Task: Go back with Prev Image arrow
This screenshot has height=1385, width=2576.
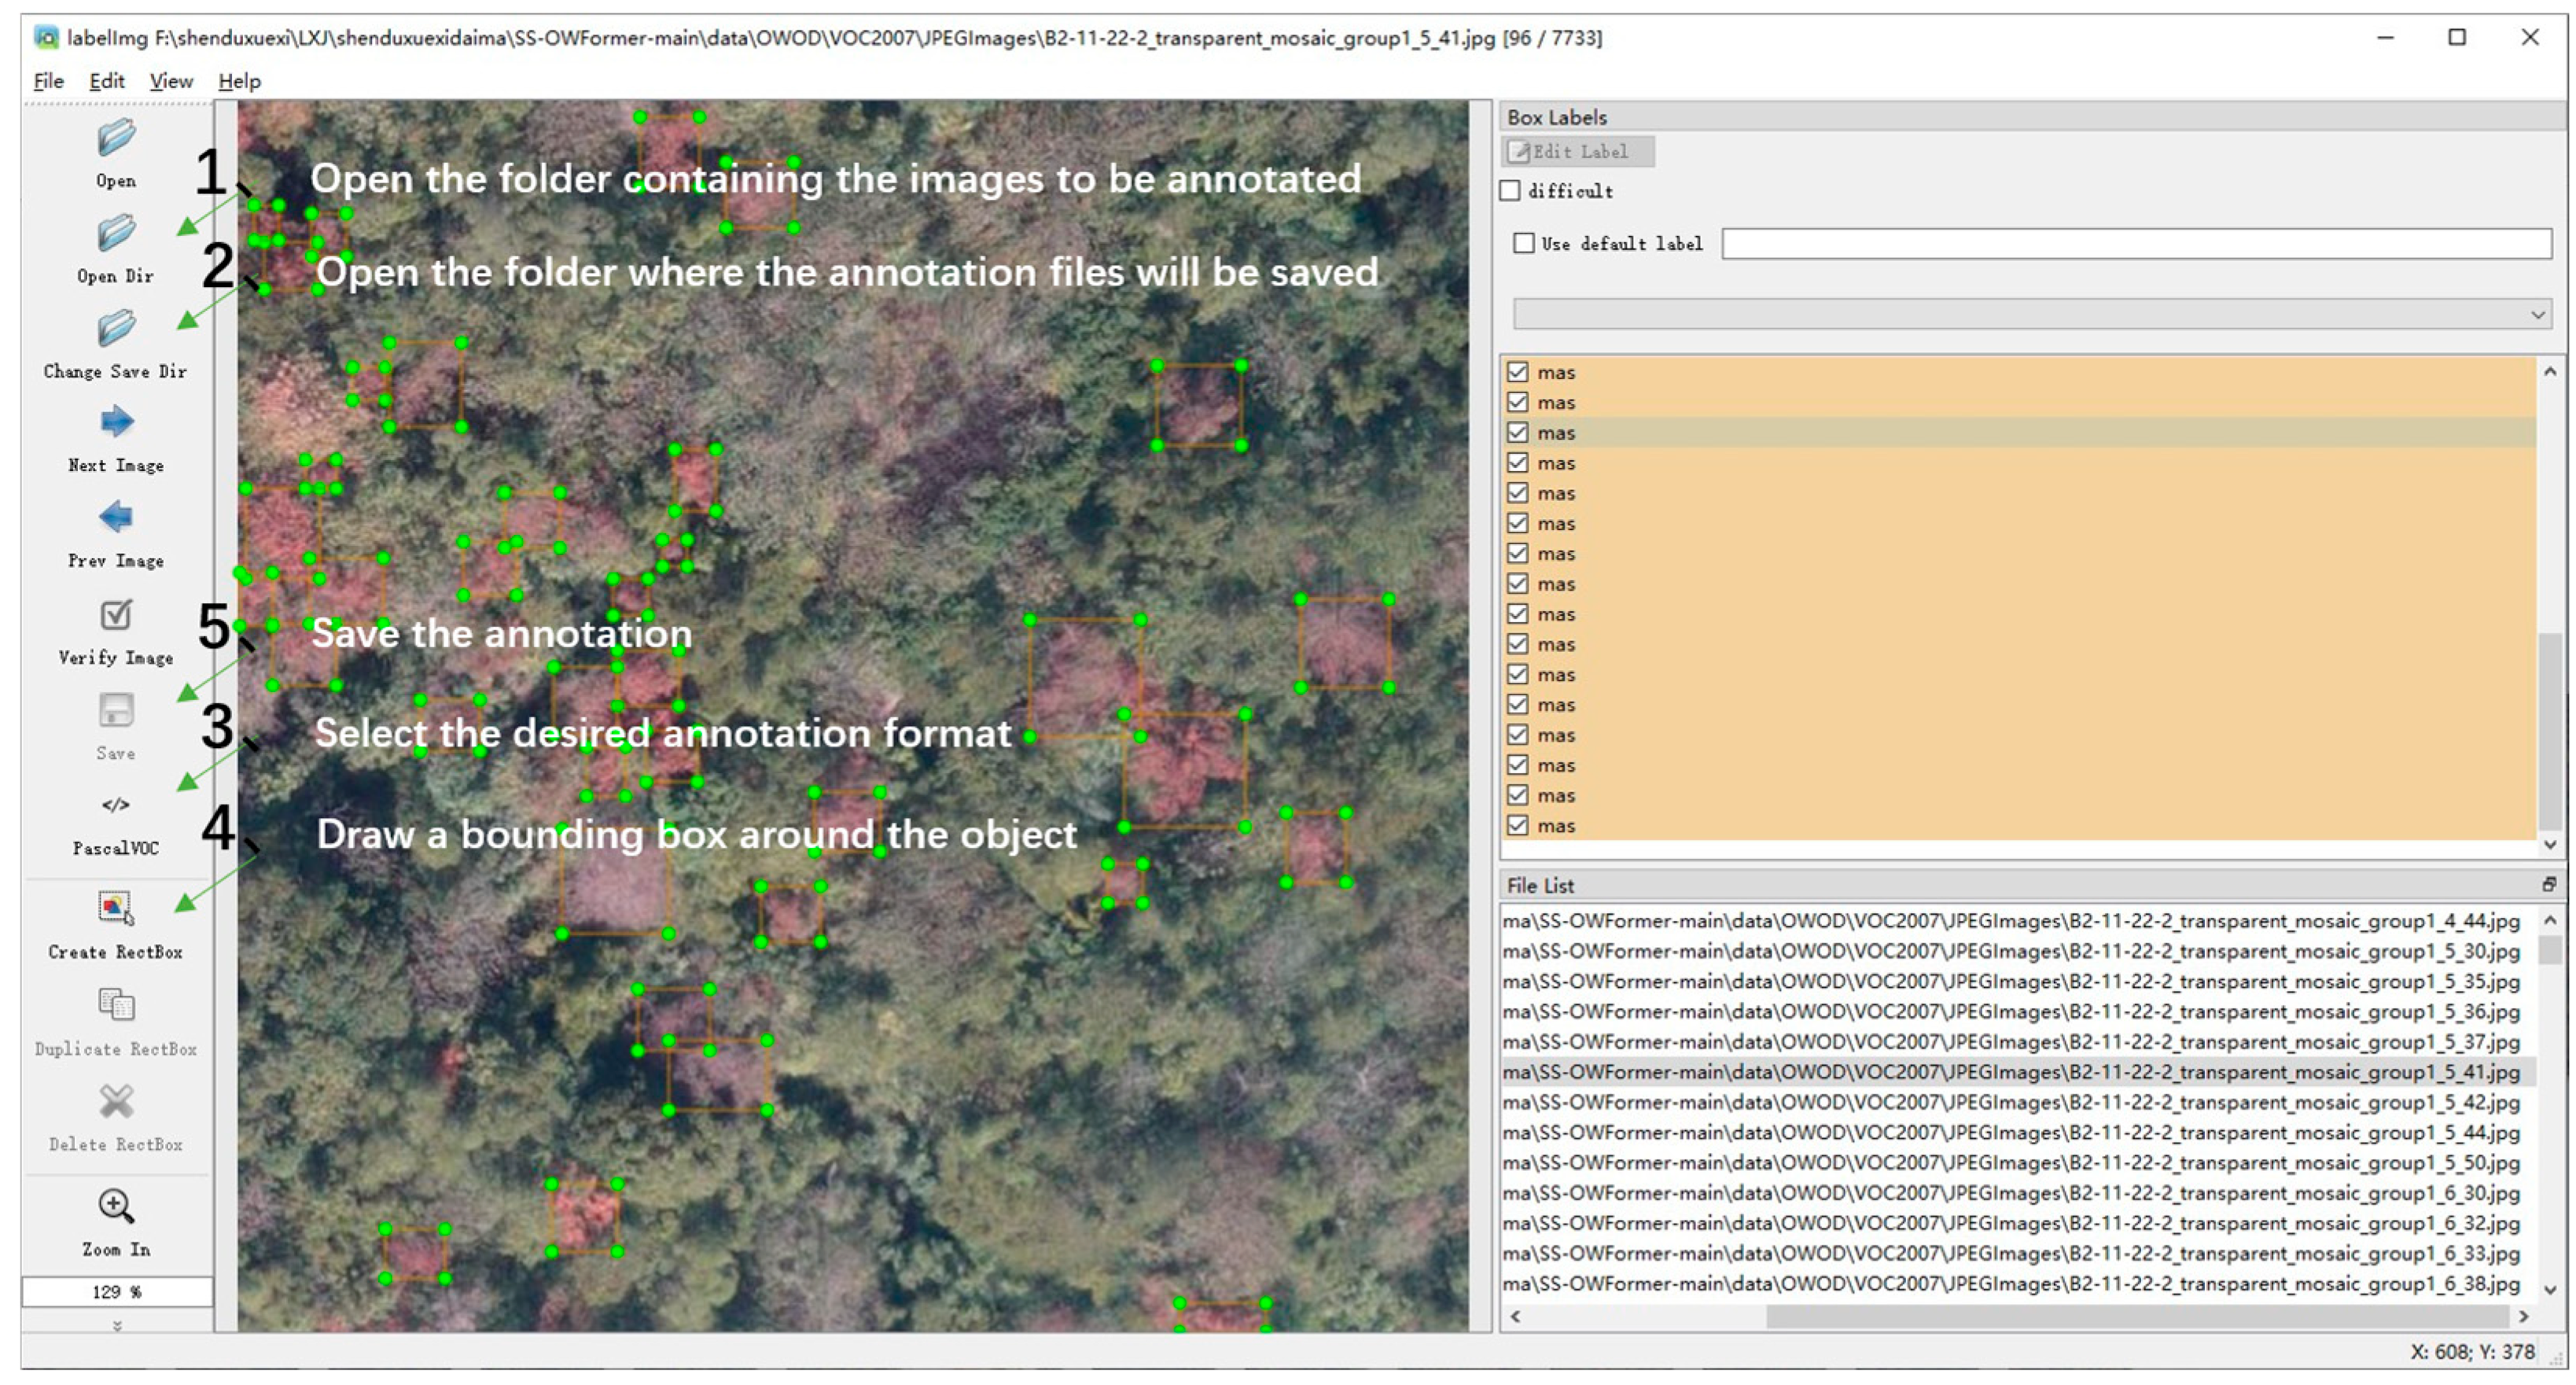Action: 116,517
